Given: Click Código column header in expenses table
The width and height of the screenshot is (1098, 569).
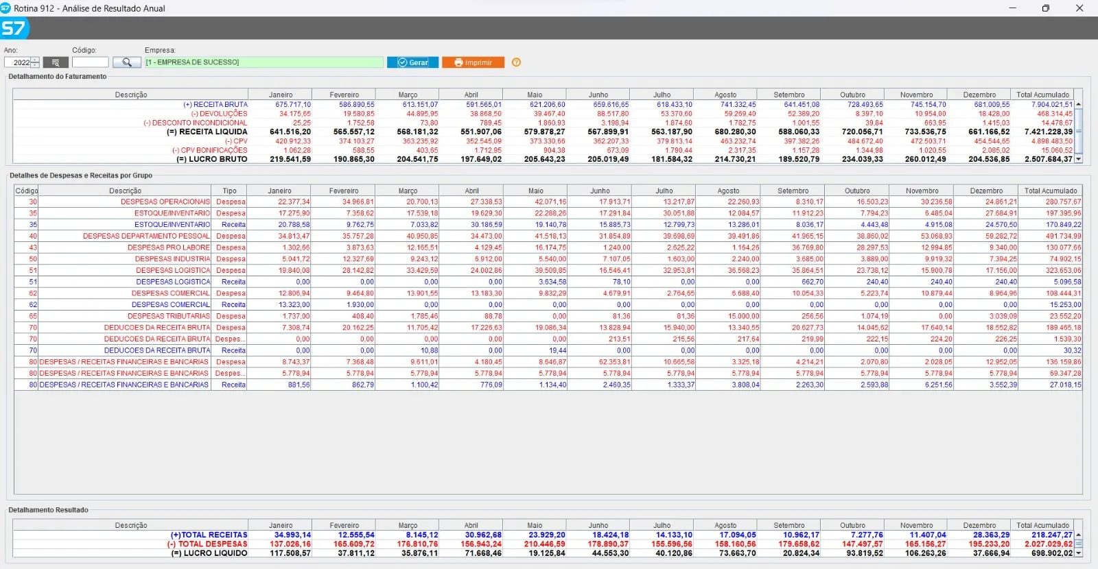Looking at the screenshot, I should [x=27, y=191].
